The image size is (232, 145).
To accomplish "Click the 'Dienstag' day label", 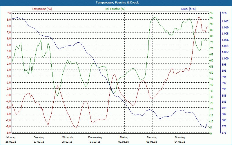I will pyautogui.click(x=39, y=137).
